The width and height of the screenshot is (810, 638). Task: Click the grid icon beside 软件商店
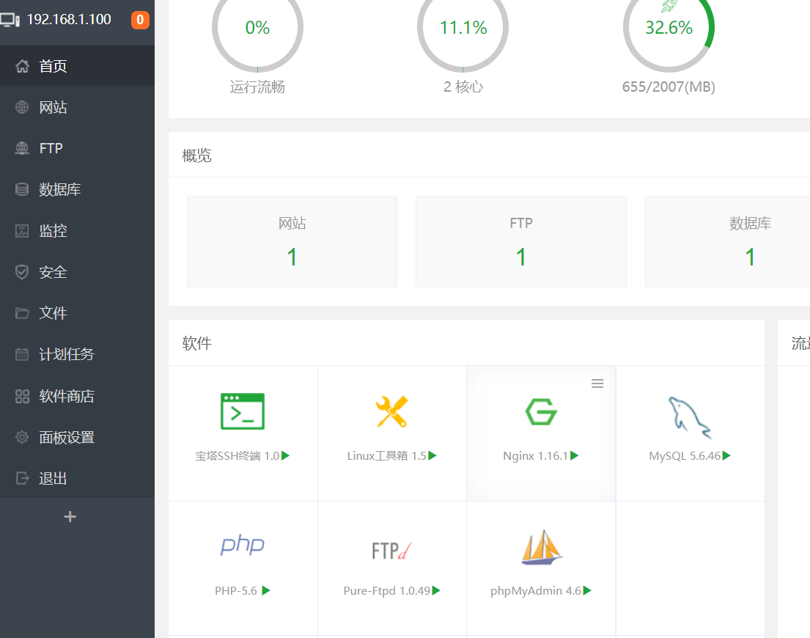point(22,396)
